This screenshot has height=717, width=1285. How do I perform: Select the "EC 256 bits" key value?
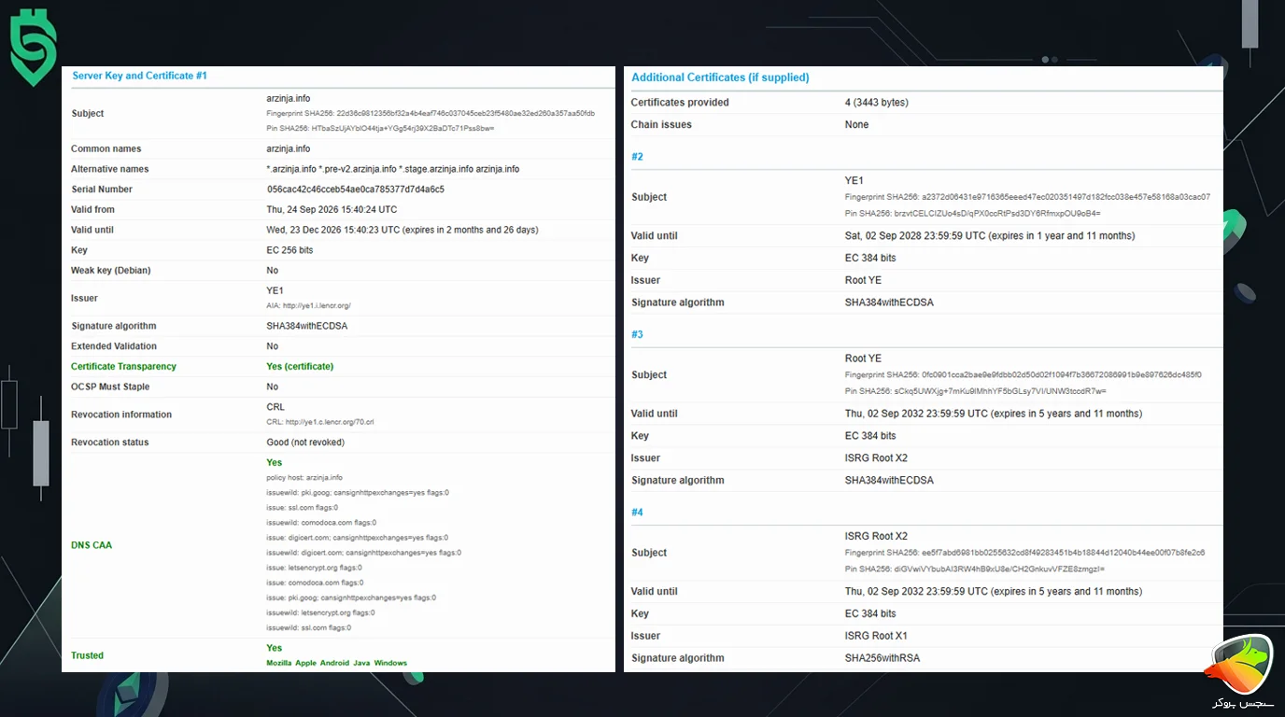click(290, 250)
